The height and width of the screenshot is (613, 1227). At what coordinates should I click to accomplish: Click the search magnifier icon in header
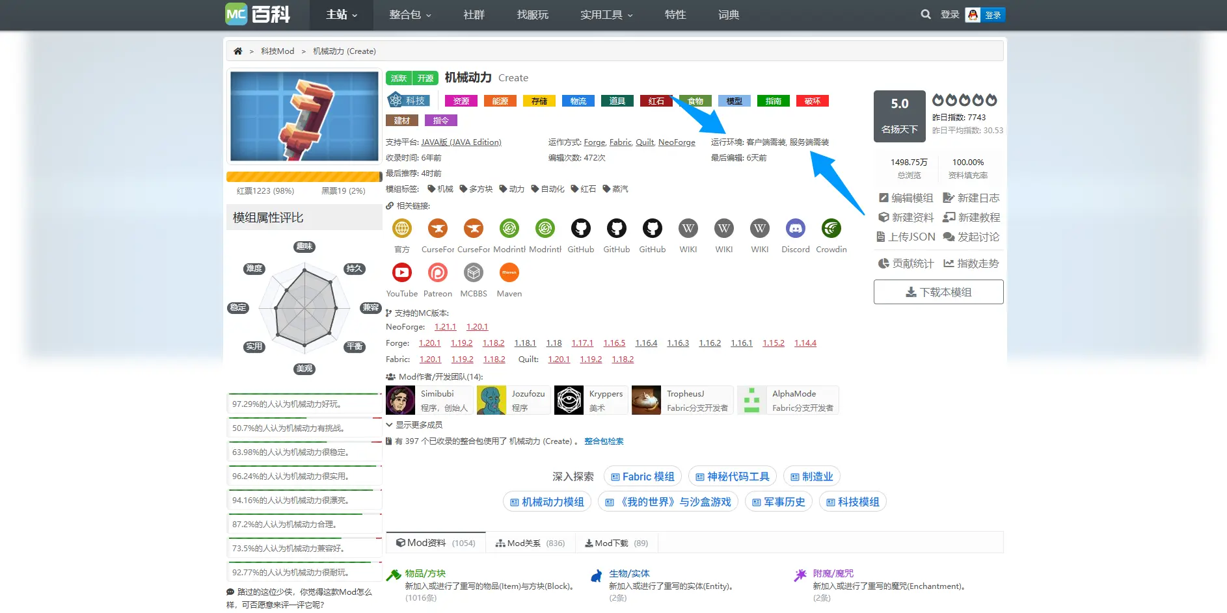tap(925, 14)
